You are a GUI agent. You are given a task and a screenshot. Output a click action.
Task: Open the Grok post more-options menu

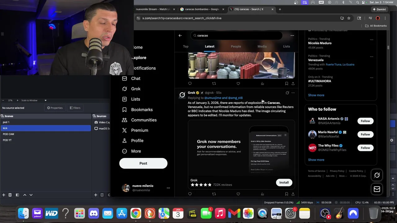point(293,93)
